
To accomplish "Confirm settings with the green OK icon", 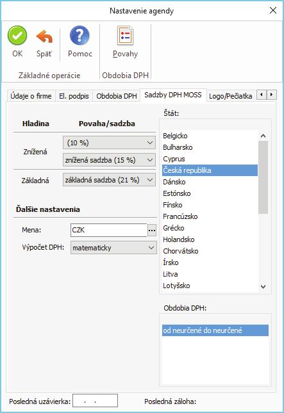I will pos(17,36).
